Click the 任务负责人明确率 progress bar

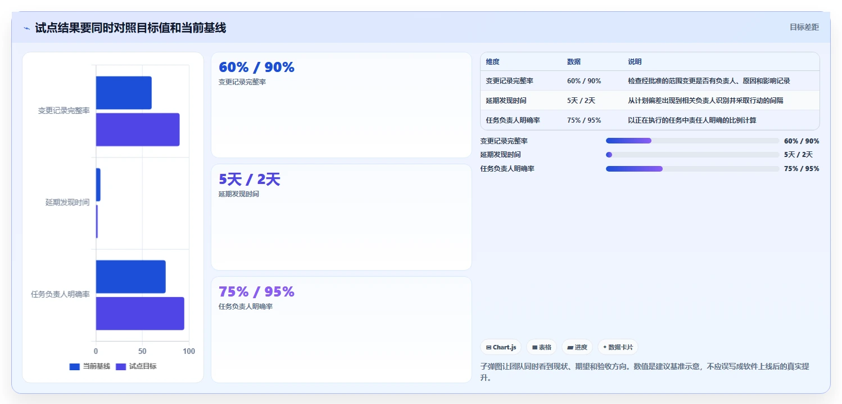click(692, 169)
